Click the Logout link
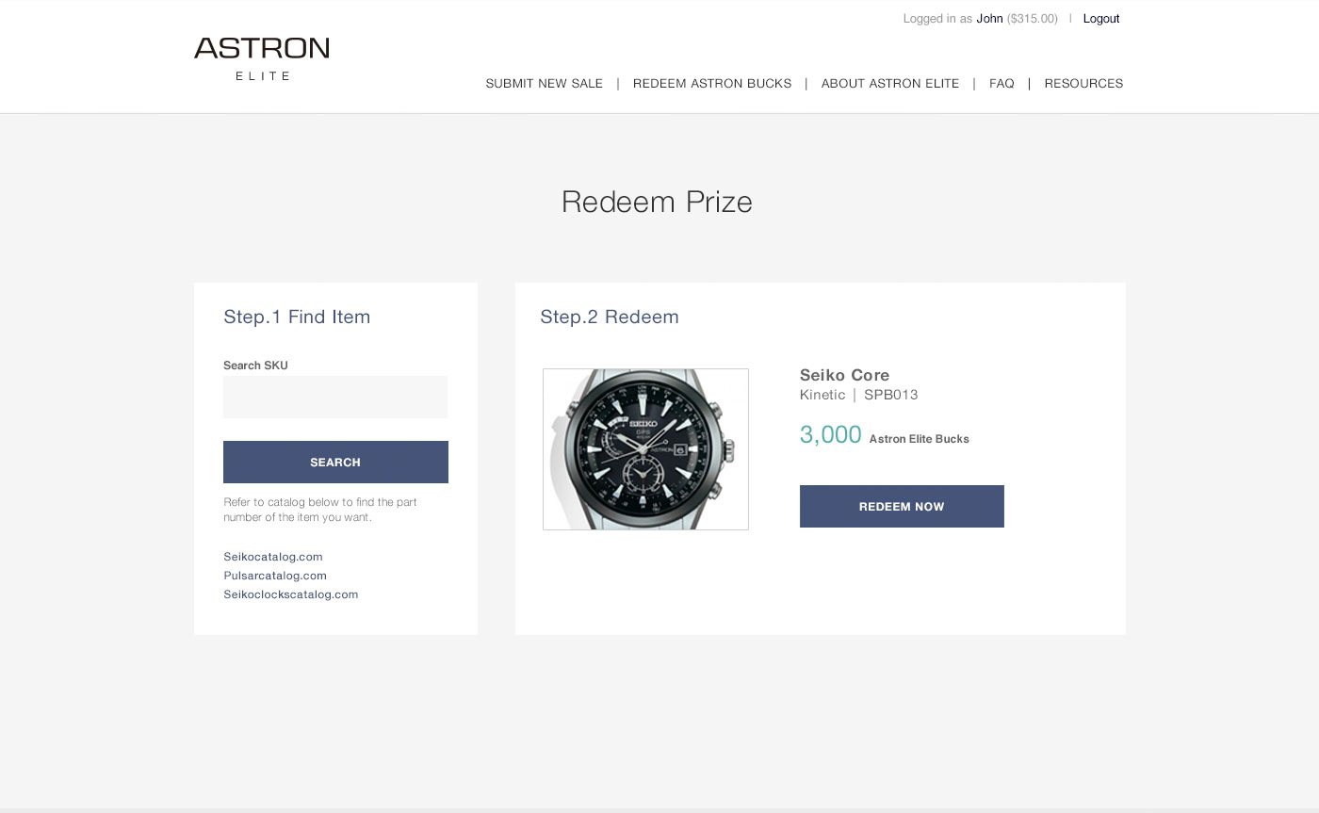This screenshot has height=813, width=1319. coord(1101,19)
